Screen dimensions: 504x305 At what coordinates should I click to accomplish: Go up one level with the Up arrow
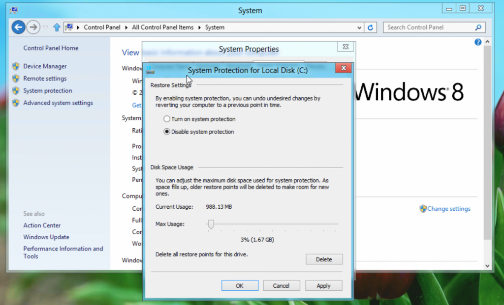(57, 28)
